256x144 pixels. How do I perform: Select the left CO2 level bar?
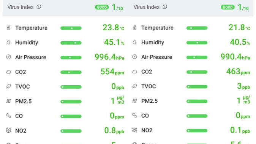(71, 72)
